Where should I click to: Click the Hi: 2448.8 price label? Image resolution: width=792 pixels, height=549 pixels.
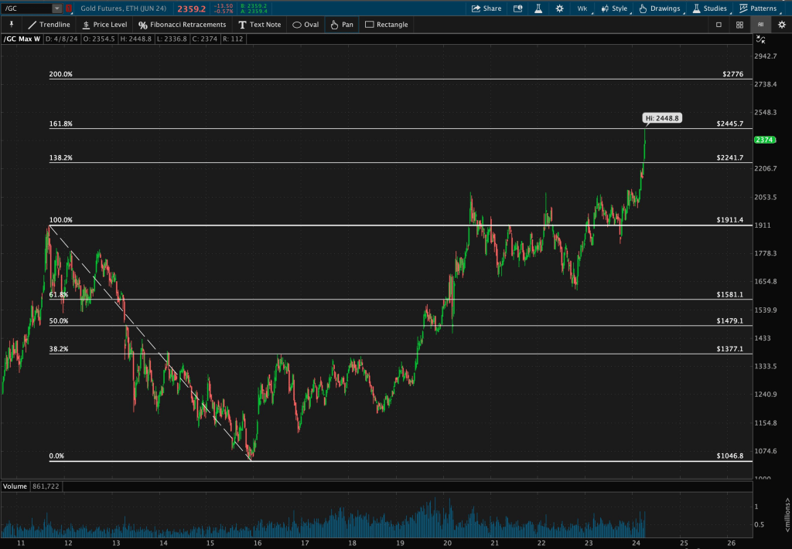tap(661, 118)
